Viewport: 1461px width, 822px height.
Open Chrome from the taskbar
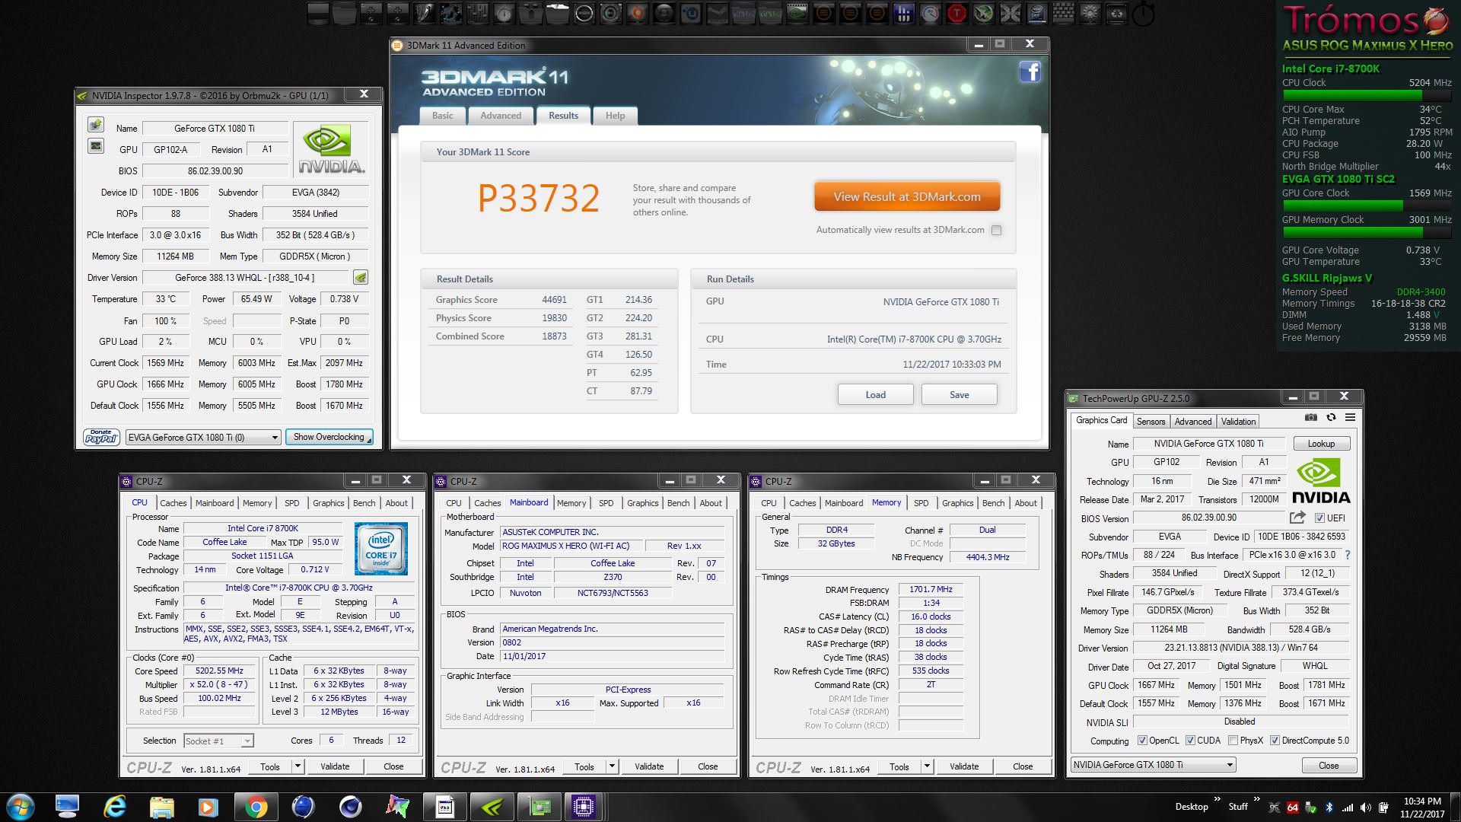(256, 807)
